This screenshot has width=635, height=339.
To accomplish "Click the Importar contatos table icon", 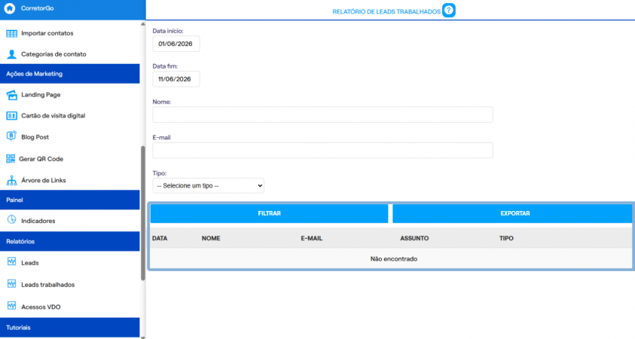I will [x=12, y=34].
